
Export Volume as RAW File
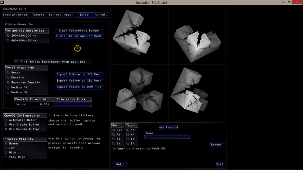point(79,87)
